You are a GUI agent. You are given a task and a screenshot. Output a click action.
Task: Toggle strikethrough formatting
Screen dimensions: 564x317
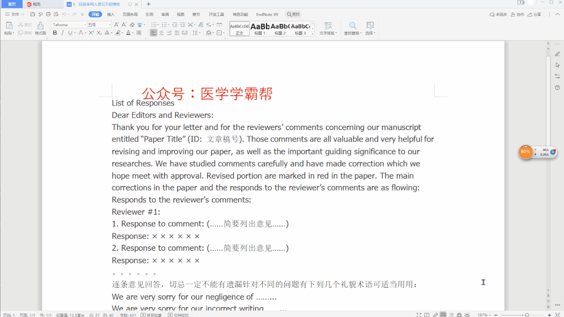(80, 33)
